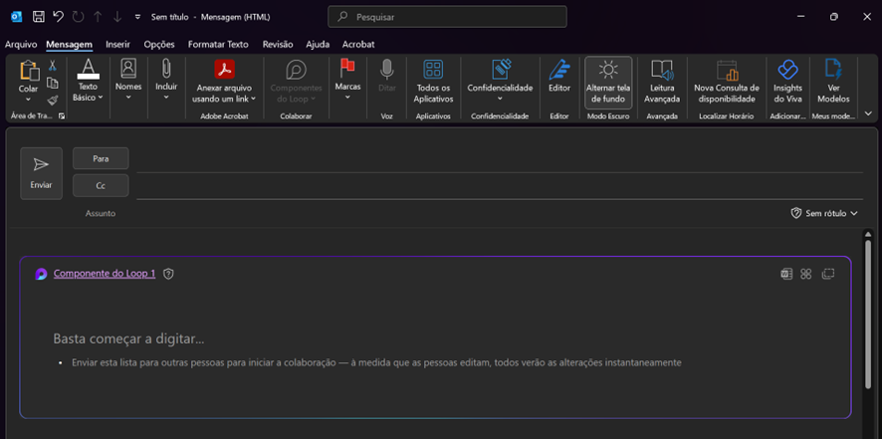Image resolution: width=882 pixels, height=439 pixels.
Task: Click the Para address field
Action: tap(500, 160)
